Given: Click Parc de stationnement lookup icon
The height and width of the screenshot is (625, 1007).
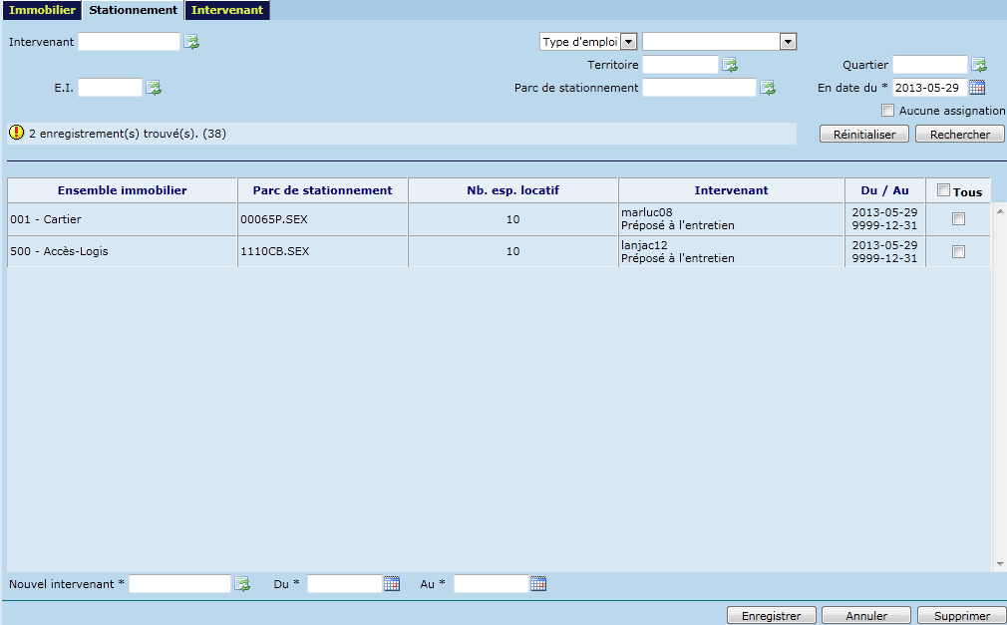Looking at the screenshot, I should pos(768,88).
